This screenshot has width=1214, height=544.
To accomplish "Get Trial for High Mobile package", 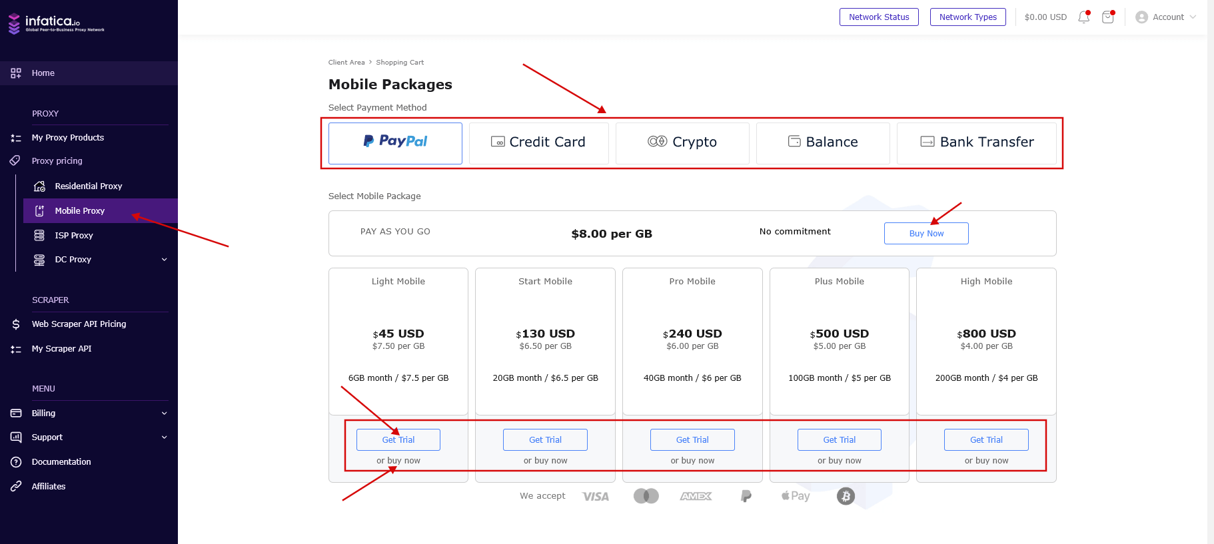I will 986,440.
